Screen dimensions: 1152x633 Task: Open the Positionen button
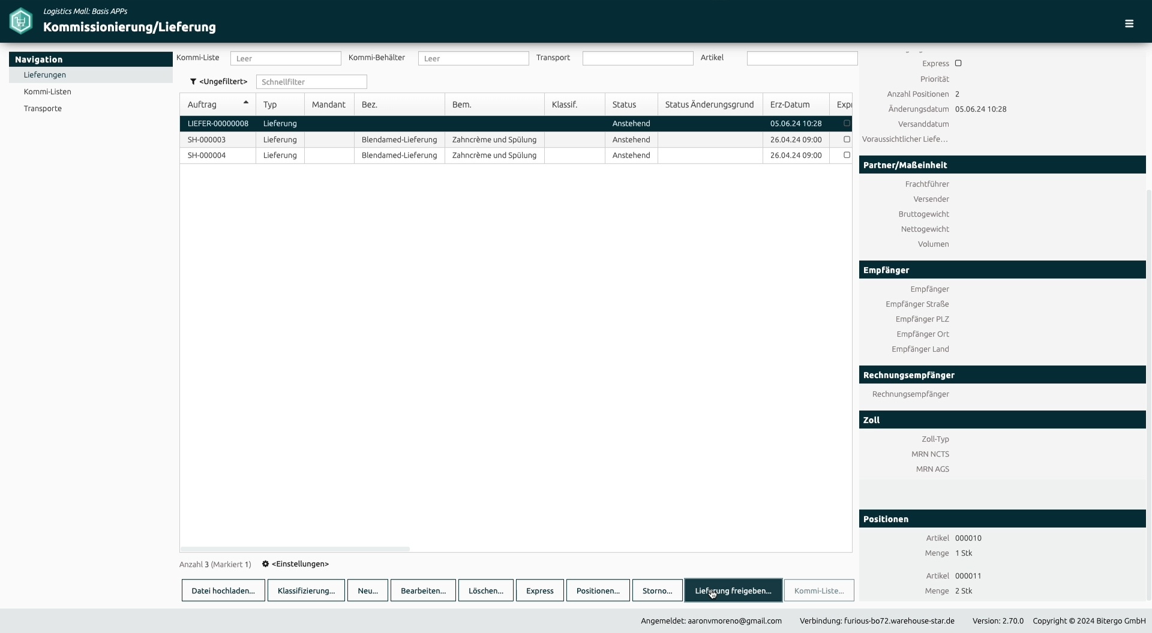(598, 590)
